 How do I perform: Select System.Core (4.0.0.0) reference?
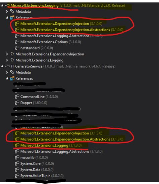[37, 164]
